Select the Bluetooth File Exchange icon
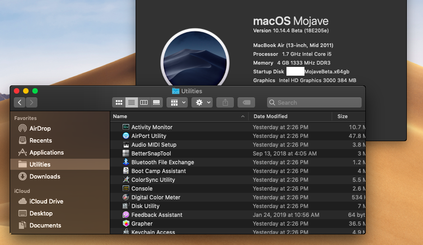The height and width of the screenshot is (245, 423). coord(126,162)
